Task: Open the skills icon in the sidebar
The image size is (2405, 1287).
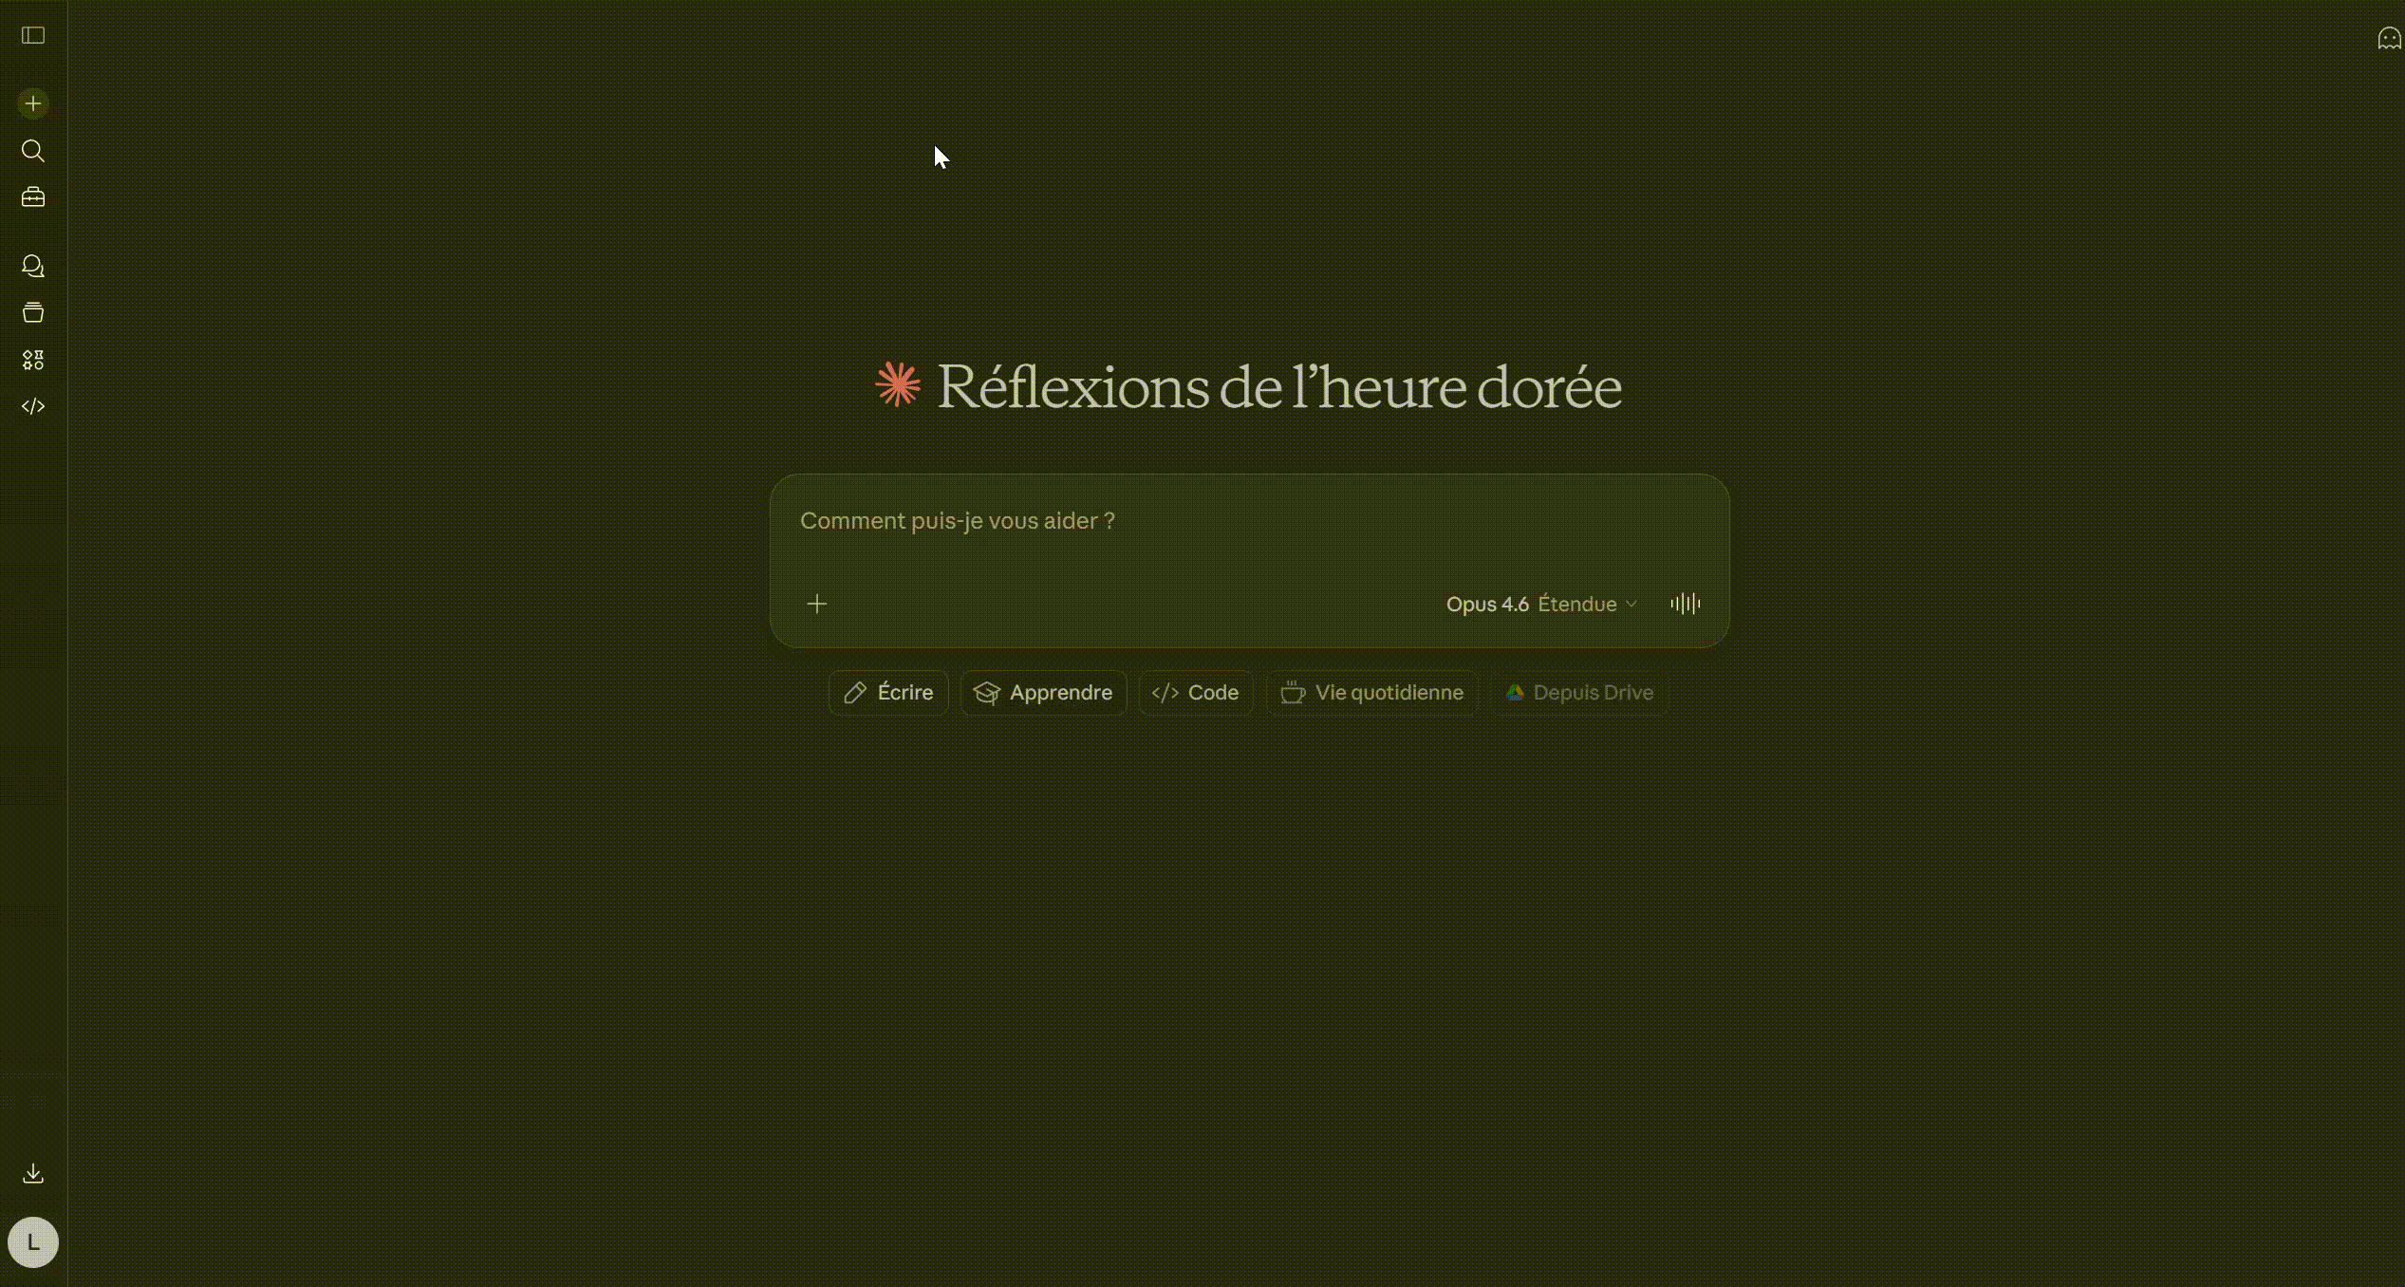Action: [x=33, y=360]
